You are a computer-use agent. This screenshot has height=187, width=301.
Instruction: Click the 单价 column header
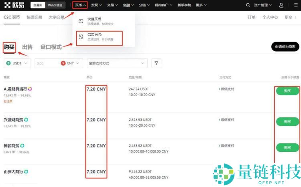(x=89, y=77)
